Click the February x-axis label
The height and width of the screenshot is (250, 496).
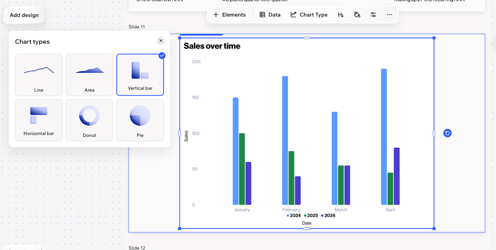click(x=291, y=209)
